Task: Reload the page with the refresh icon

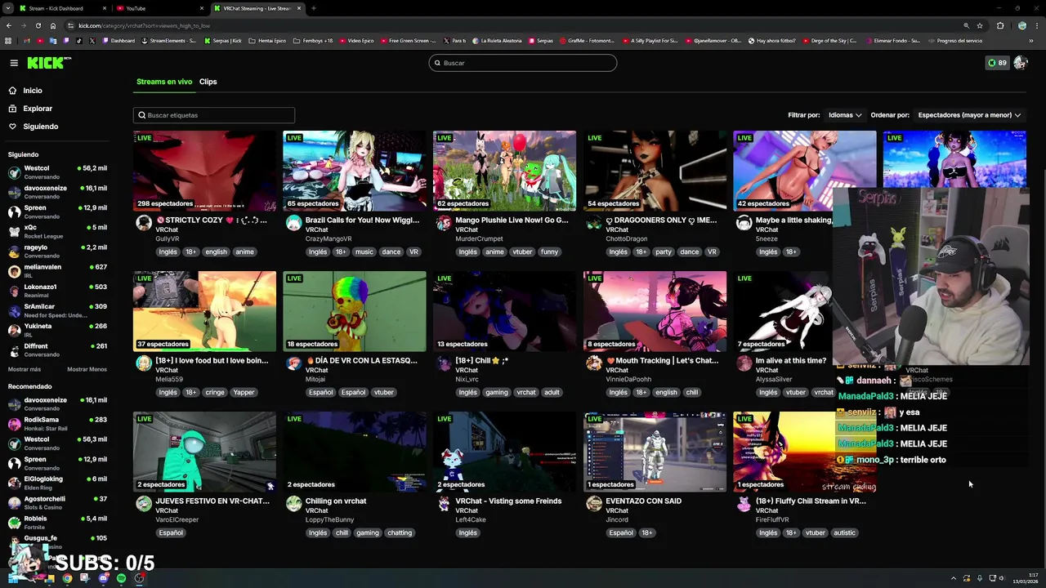Action: click(38, 25)
